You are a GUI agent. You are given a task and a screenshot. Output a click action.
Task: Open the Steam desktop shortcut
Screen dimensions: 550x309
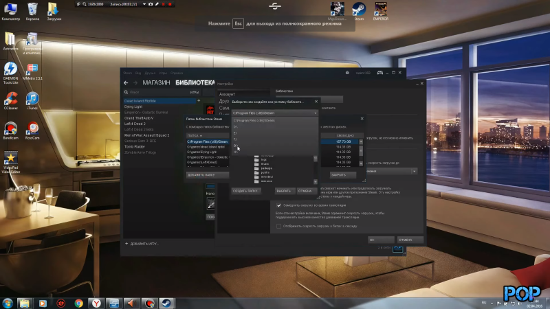point(359,11)
